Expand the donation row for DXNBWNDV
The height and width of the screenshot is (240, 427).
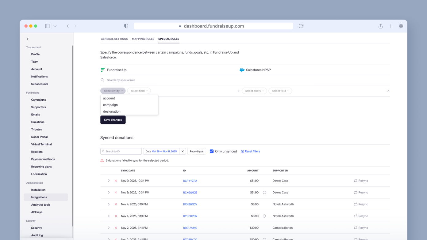tap(109, 204)
